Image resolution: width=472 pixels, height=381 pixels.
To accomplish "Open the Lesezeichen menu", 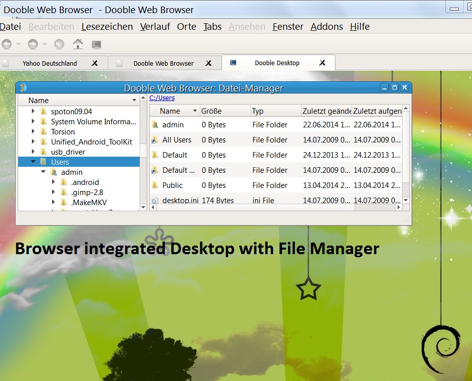I will pos(107,27).
